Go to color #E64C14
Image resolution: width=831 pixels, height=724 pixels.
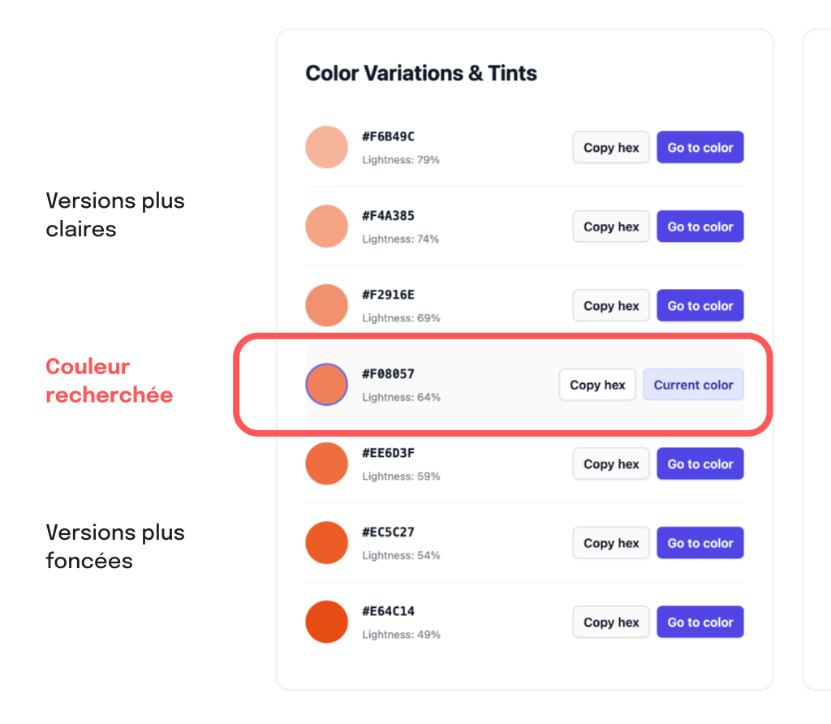pyautogui.click(x=700, y=622)
